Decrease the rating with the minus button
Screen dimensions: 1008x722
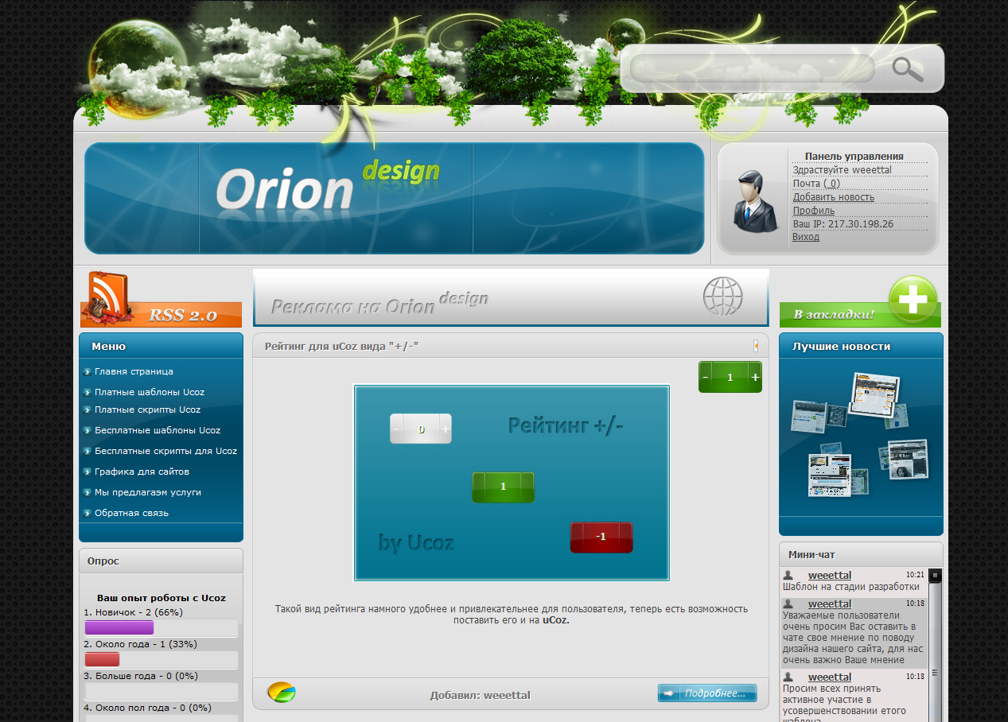point(706,377)
